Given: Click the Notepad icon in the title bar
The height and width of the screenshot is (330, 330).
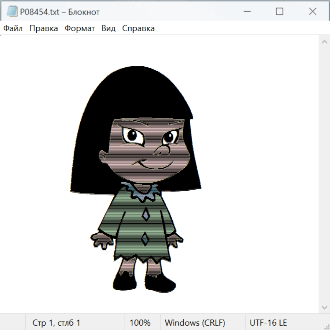Looking at the screenshot, I should 12,12.
